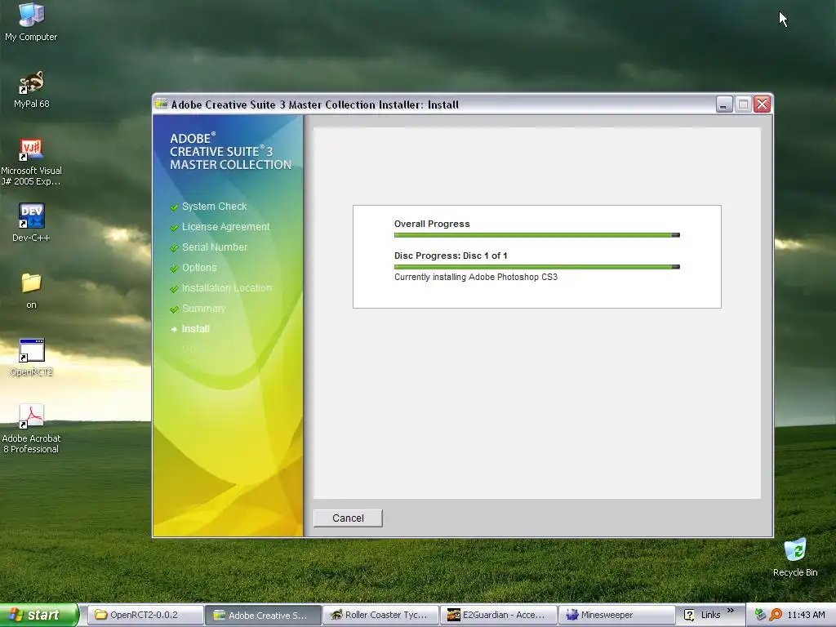Click the installer title bar icon
836x627 pixels.
162,104
